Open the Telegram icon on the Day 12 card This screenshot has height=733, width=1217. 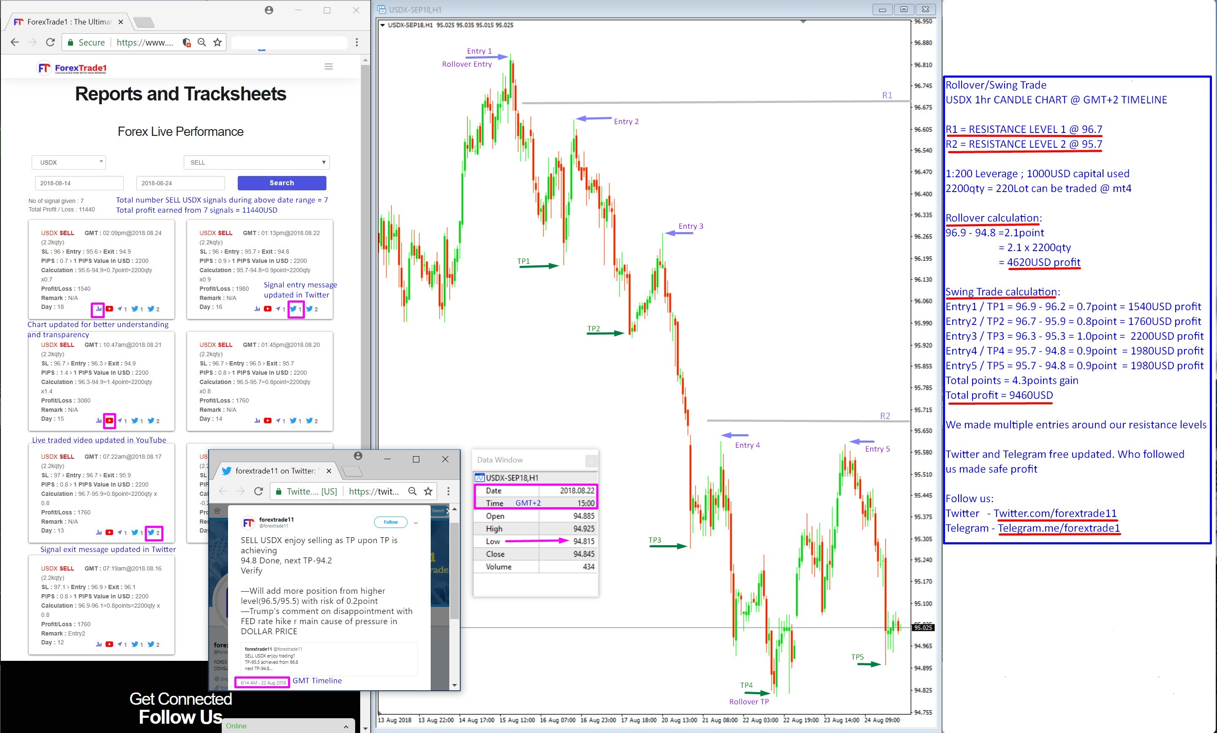[120, 644]
